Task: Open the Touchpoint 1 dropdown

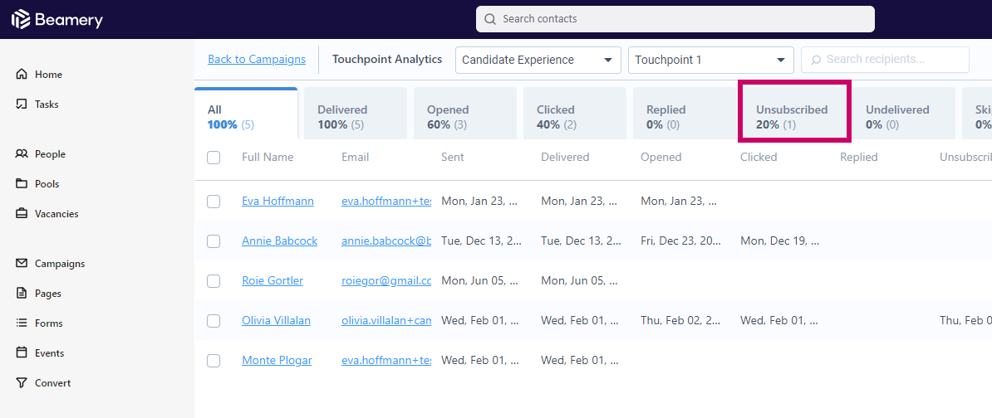Action: 711,60
